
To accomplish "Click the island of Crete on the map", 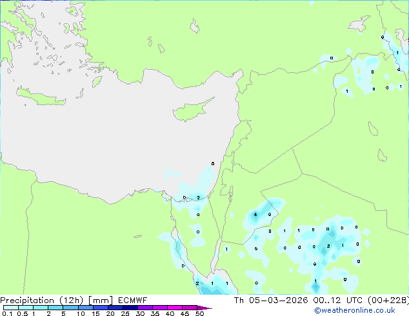I will click(x=41, y=97).
